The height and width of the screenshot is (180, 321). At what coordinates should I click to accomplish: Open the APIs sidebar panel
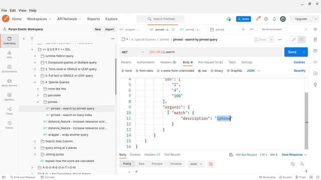(9, 54)
